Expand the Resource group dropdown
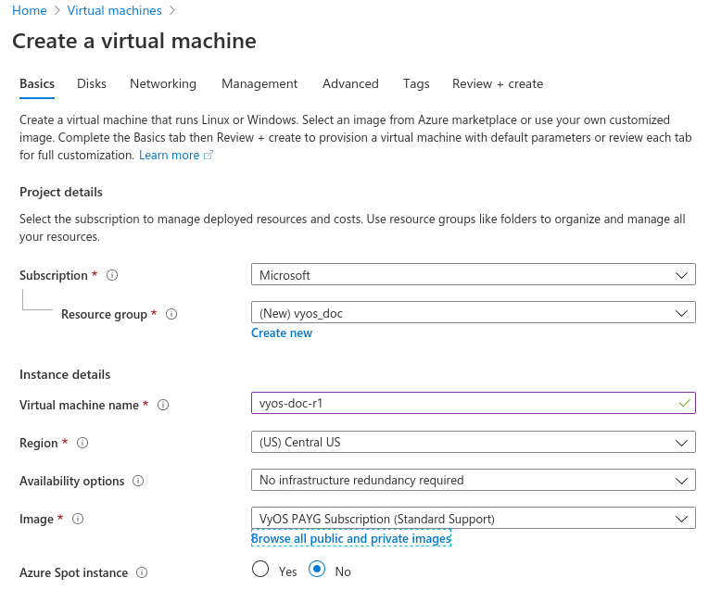 pos(473,313)
